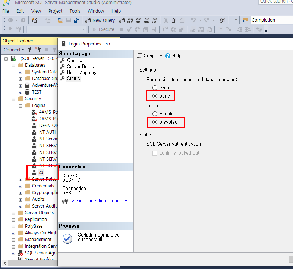Image resolution: width=293 pixels, height=269 pixels.
Task: Click the Cut scissors icon
Action: [x=166, y=20]
